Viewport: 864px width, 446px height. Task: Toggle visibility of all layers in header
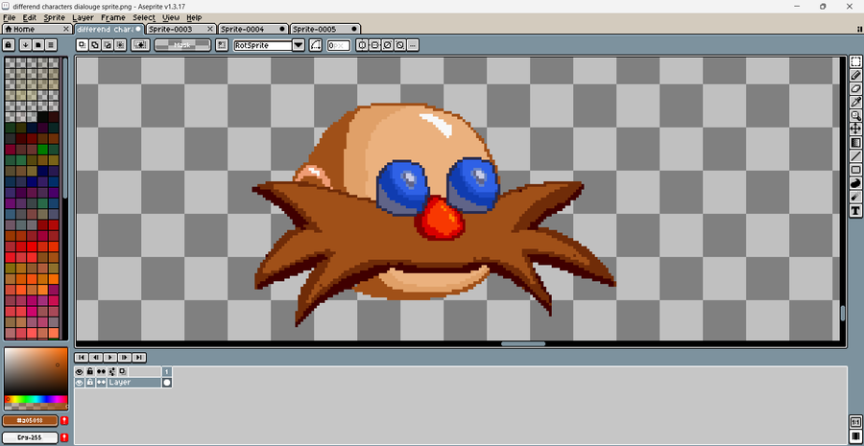80,372
